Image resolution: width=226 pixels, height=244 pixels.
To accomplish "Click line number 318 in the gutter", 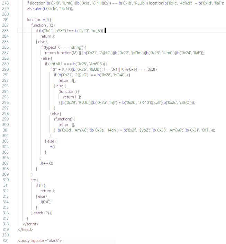I will click(6, 224).
